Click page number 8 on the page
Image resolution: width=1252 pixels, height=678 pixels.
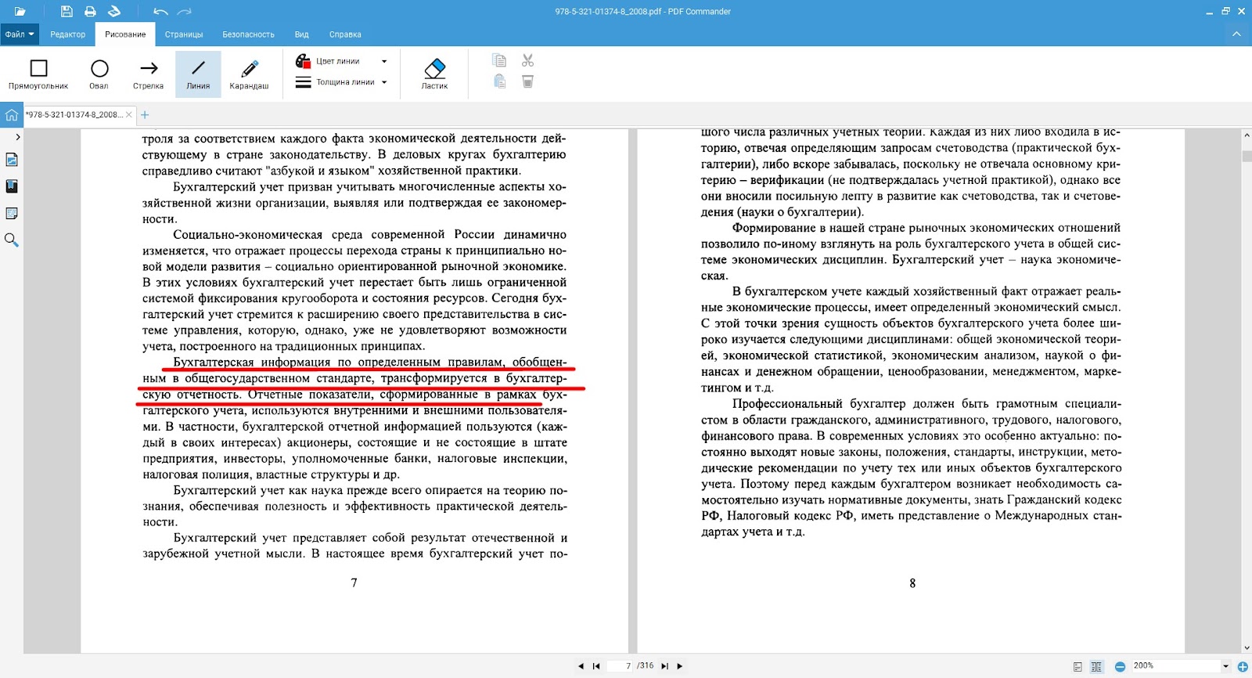pos(912,583)
